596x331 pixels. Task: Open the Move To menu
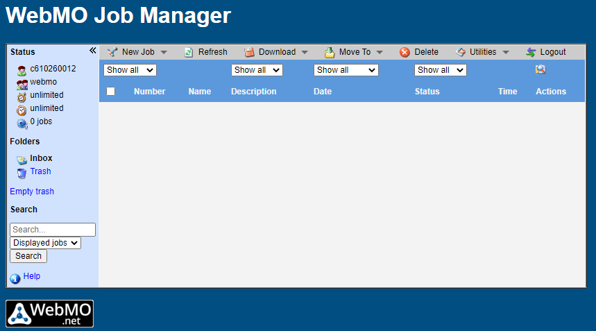(355, 52)
